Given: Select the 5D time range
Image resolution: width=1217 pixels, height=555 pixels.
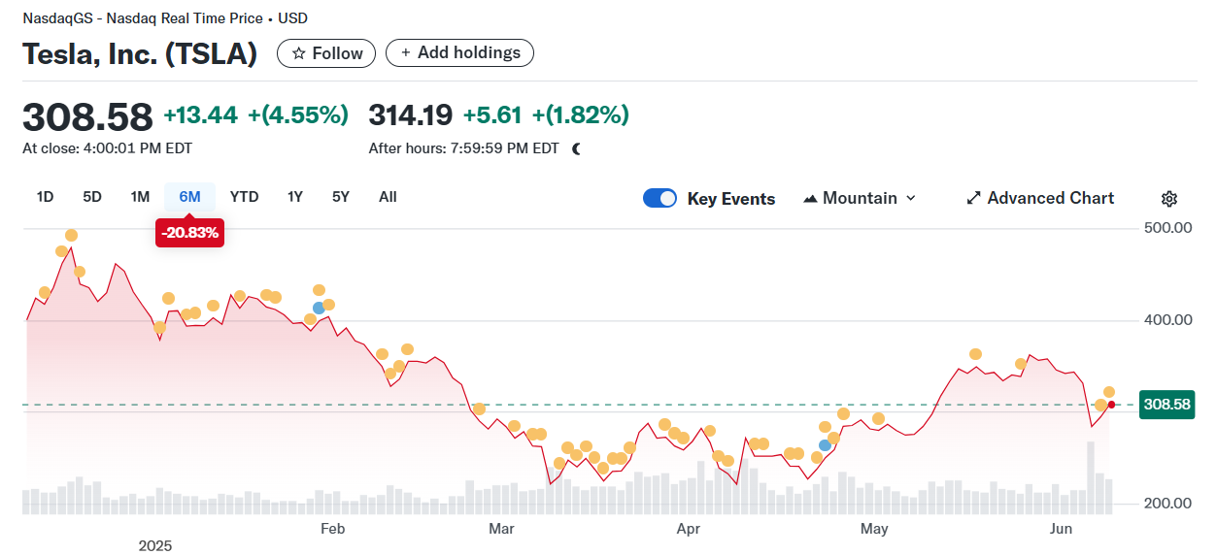Looking at the screenshot, I should pyautogui.click(x=92, y=197).
